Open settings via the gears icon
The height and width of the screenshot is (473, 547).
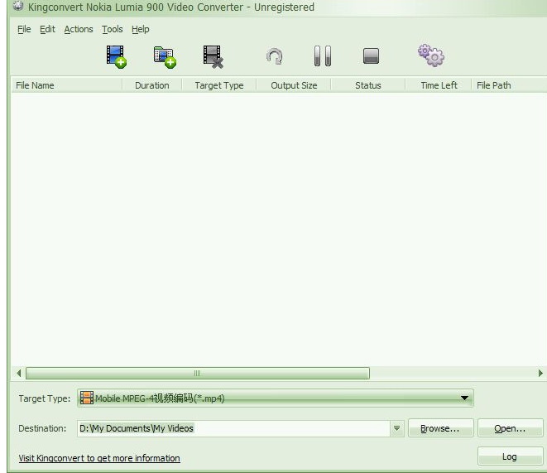tap(431, 56)
